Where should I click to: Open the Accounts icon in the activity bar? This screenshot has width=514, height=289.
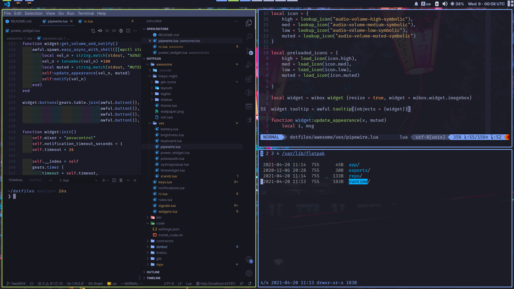pos(249,259)
